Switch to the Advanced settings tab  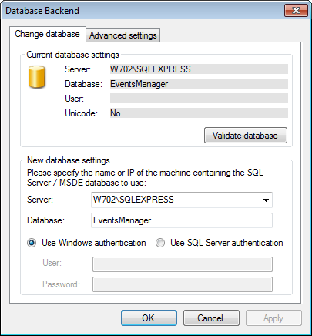coord(123,35)
